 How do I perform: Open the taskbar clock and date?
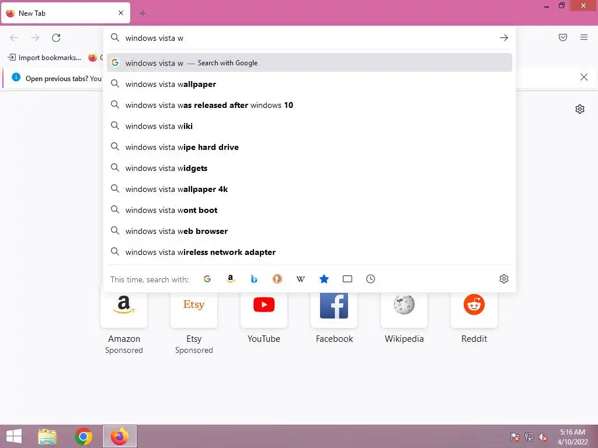point(572,436)
